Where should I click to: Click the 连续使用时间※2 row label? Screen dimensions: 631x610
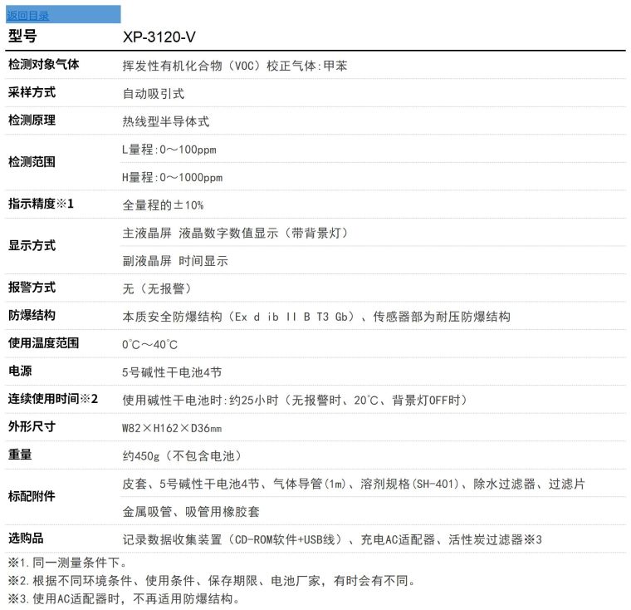point(53,399)
